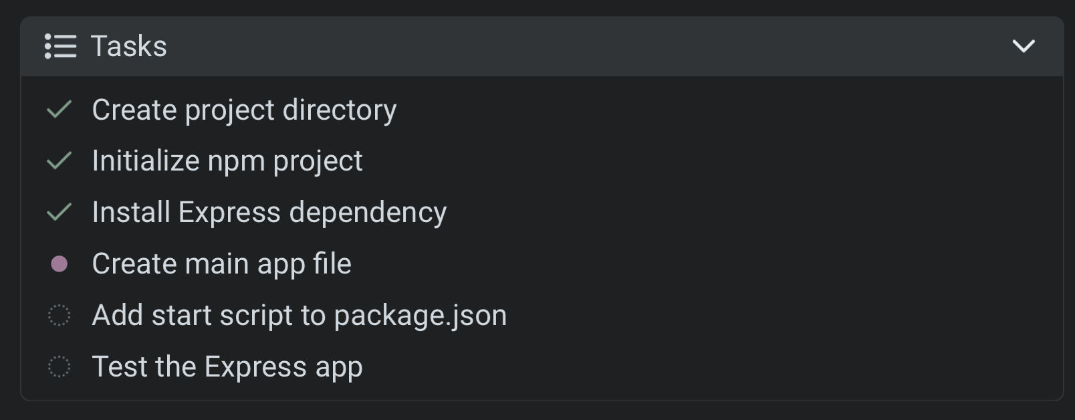This screenshot has width=1075, height=420.
Task: Click the word package.json in task list
Action: (x=420, y=316)
